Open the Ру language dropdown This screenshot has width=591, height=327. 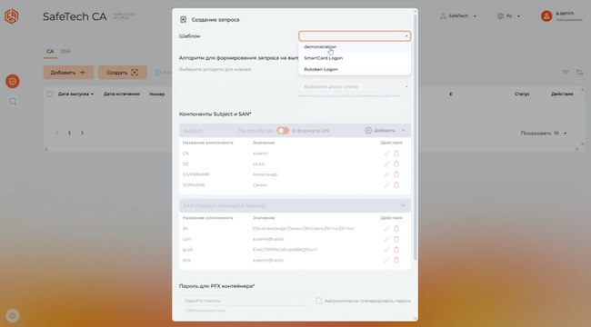(508, 15)
